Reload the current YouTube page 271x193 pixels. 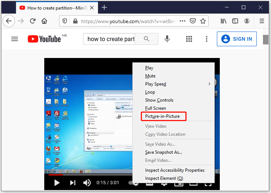[x=33, y=21]
